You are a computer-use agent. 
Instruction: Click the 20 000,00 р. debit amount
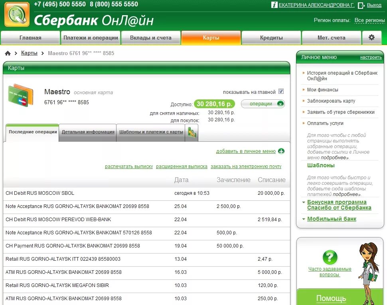point(271,193)
